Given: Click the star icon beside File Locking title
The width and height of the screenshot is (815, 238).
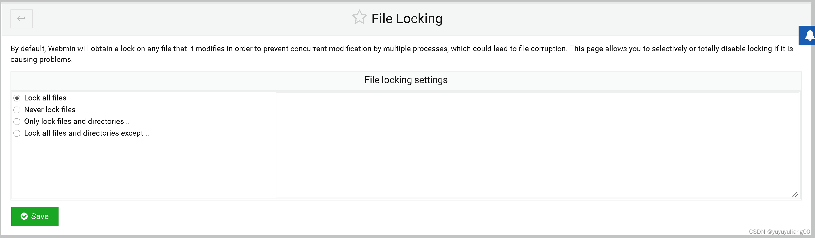Looking at the screenshot, I should point(359,17).
